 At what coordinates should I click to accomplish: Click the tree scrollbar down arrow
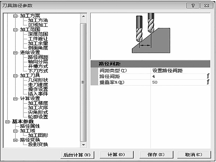83,145
